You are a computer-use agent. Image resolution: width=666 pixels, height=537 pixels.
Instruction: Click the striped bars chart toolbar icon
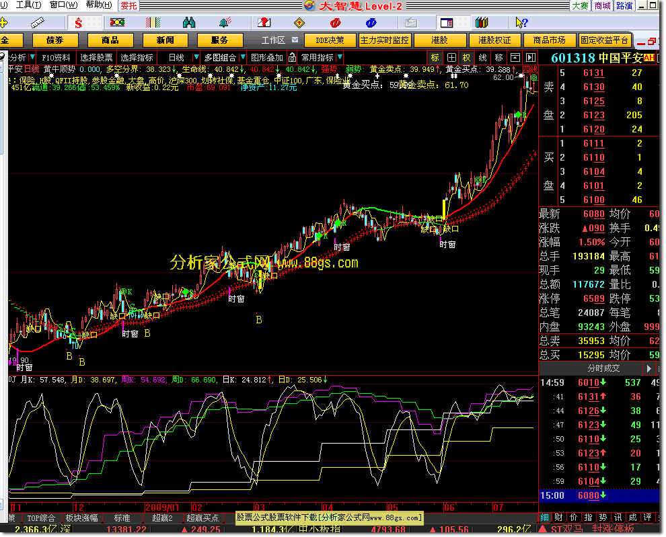tap(153, 22)
